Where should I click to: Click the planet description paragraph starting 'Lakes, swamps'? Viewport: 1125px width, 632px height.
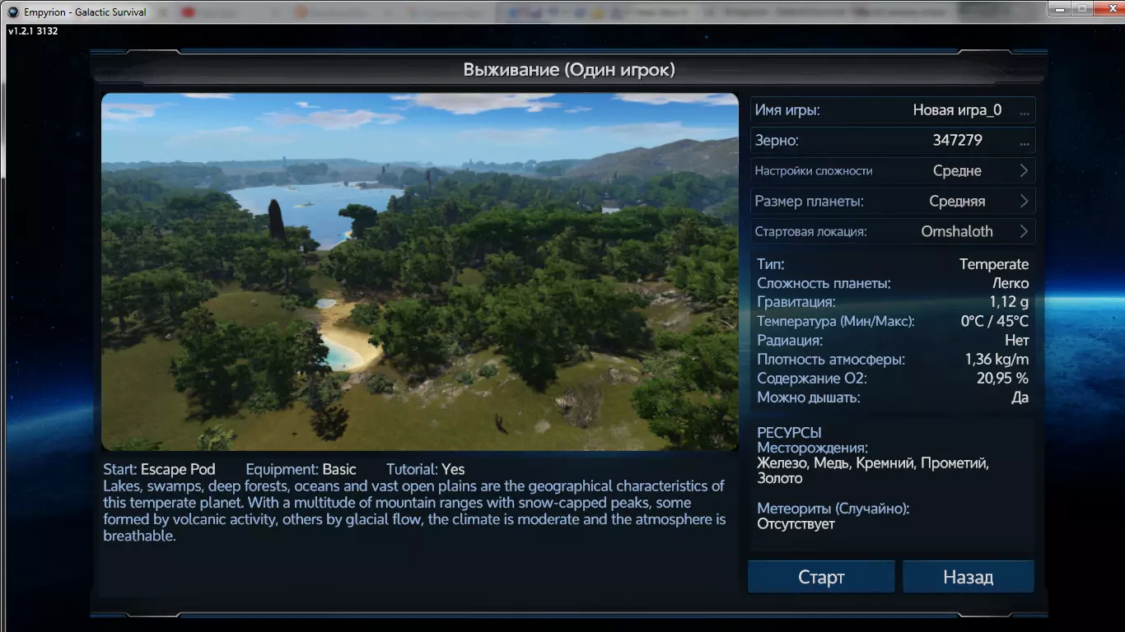[x=414, y=511]
